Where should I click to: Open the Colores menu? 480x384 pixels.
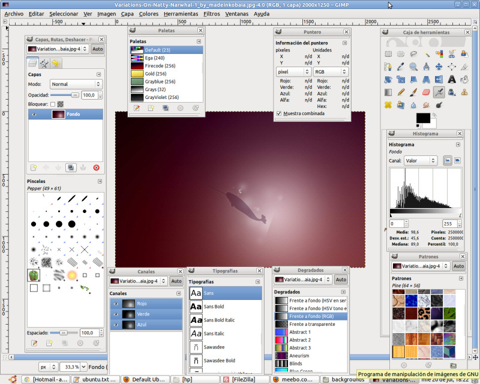tap(148, 14)
